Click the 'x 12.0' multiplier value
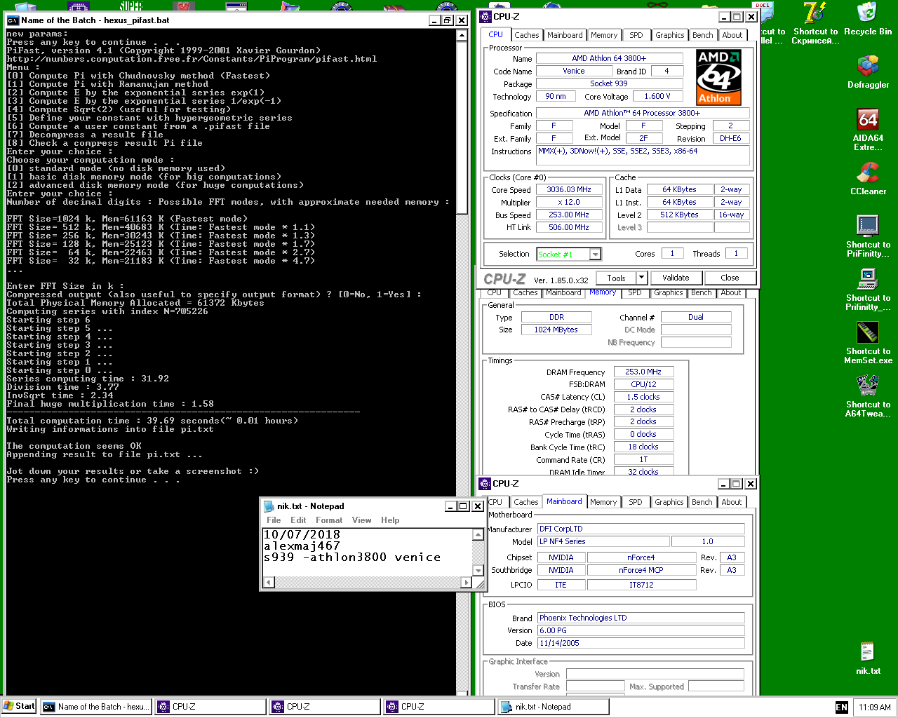898x718 pixels. (569, 202)
